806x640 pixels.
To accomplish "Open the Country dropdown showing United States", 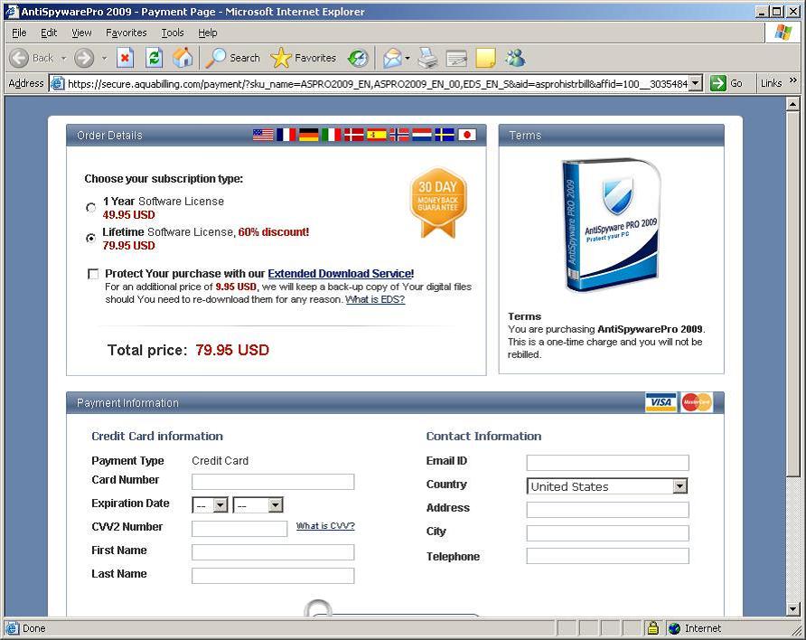I will tap(607, 486).
